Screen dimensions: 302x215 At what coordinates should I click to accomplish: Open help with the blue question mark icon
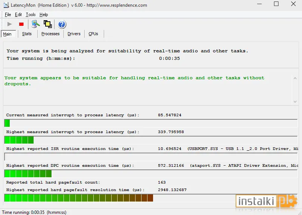tap(62, 25)
